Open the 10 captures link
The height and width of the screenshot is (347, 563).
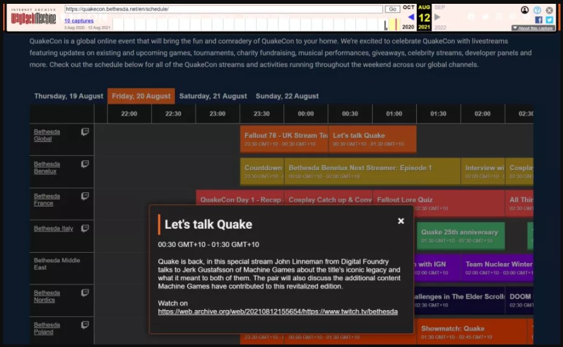click(79, 21)
